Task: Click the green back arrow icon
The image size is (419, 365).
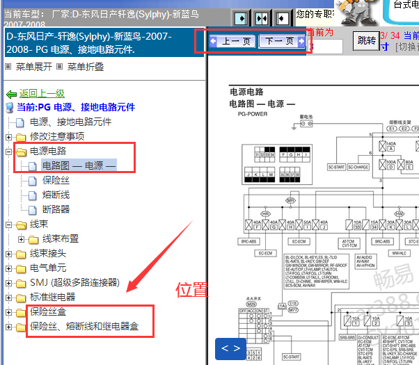Action: pos(12,95)
